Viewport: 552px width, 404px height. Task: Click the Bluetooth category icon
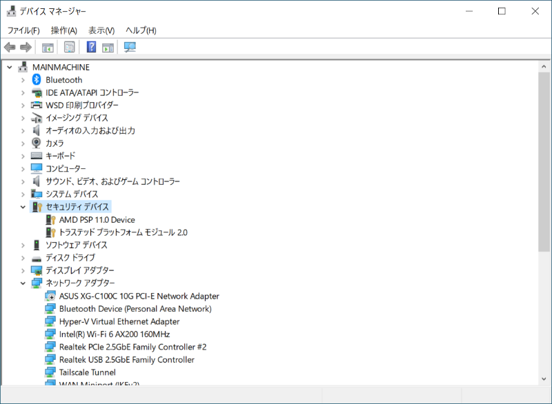37,80
